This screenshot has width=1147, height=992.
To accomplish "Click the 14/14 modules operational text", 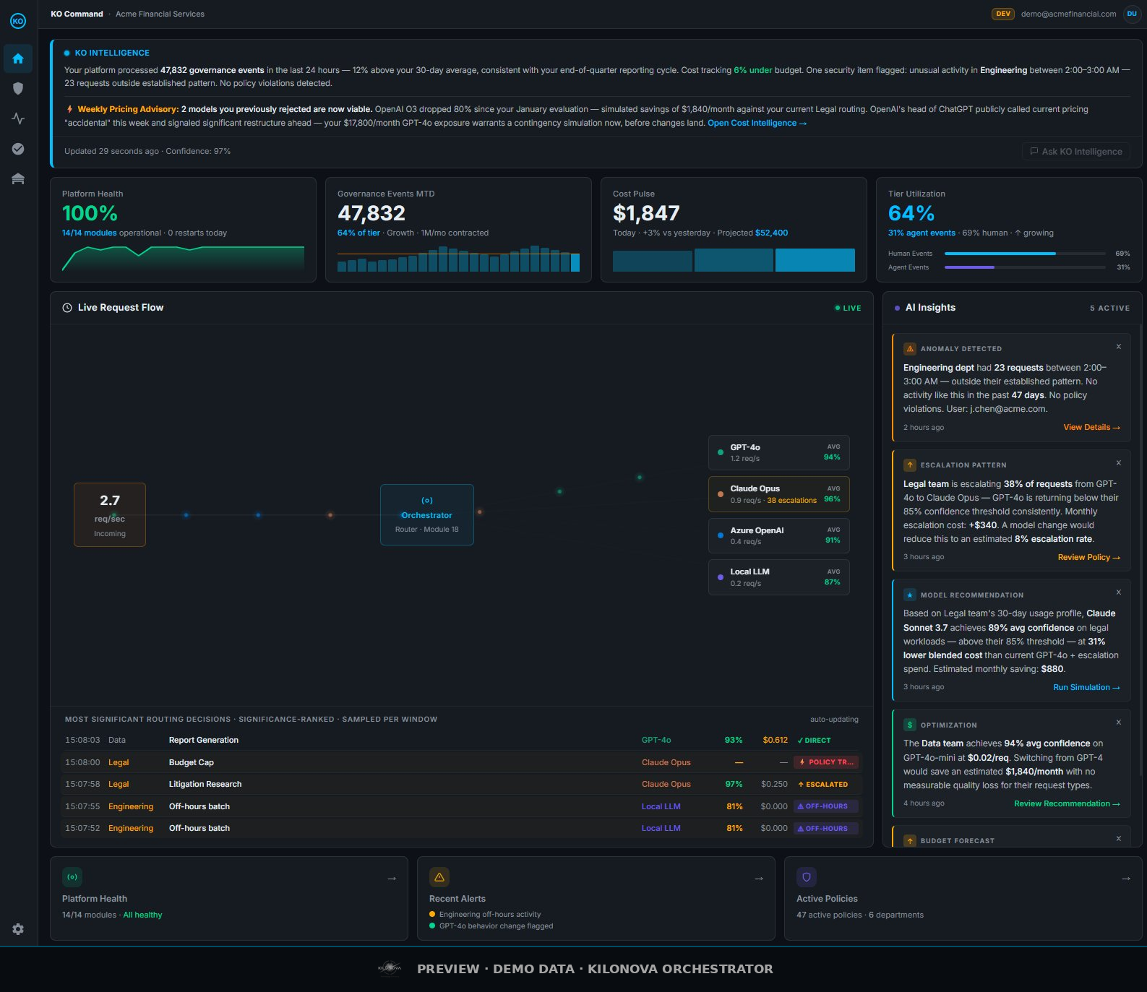I will coord(111,233).
